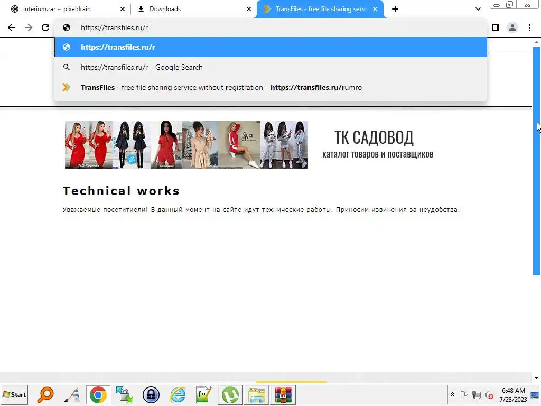Go back to the previous page

click(x=12, y=27)
